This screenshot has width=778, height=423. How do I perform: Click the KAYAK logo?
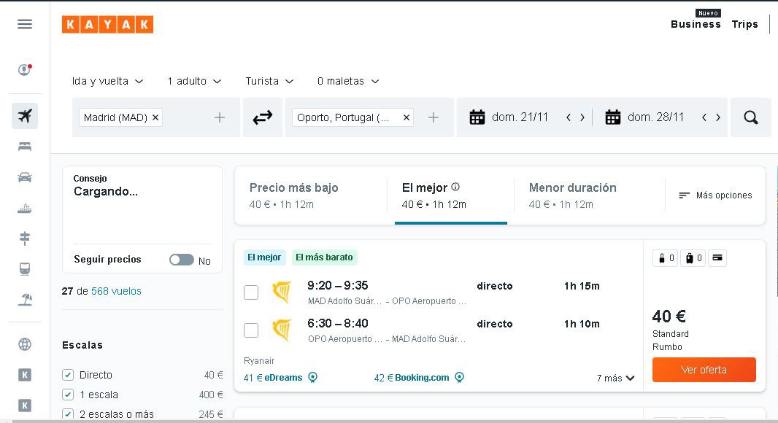[x=108, y=24]
